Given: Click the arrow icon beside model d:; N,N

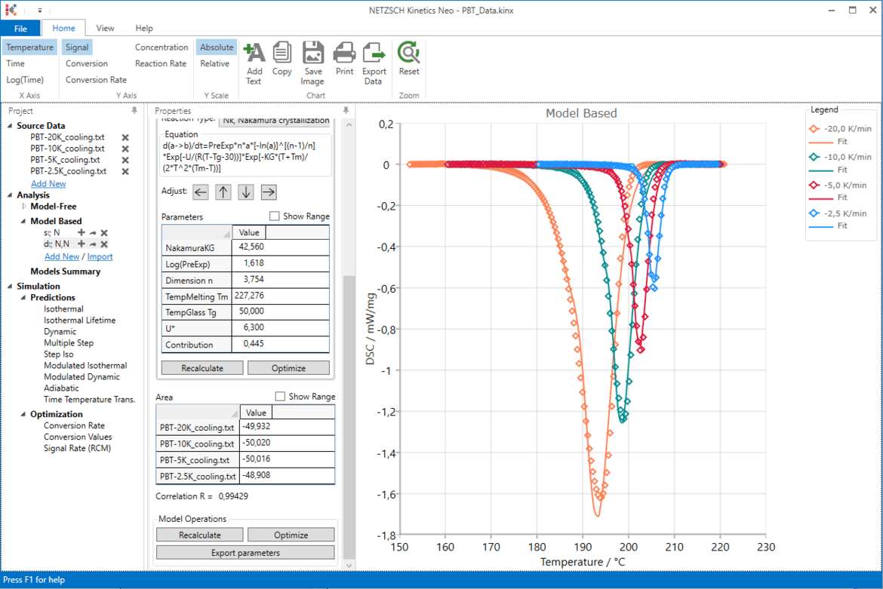Looking at the screenshot, I should [93, 244].
